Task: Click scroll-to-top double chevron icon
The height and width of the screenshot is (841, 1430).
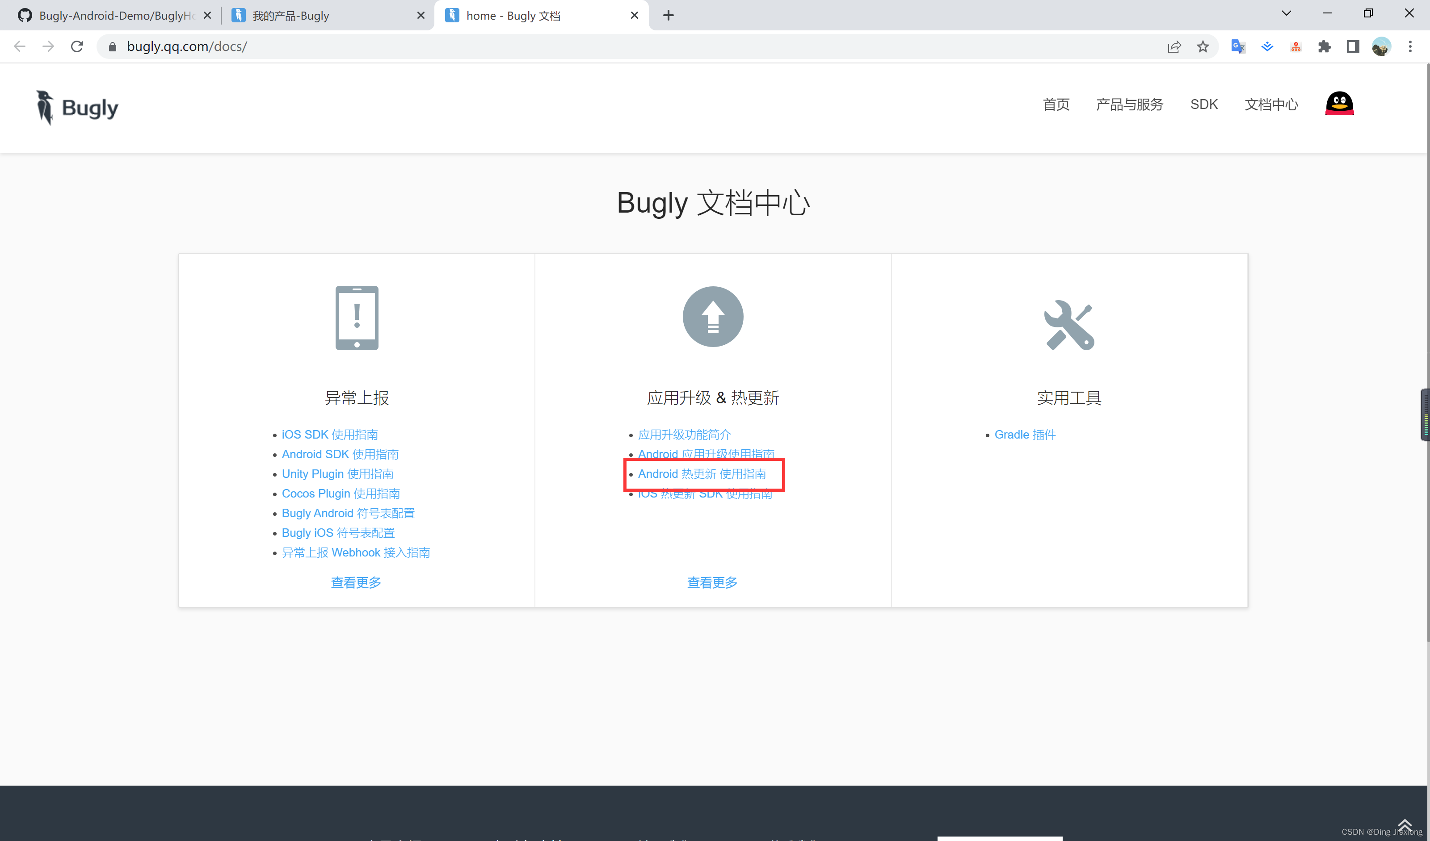Action: (1405, 824)
